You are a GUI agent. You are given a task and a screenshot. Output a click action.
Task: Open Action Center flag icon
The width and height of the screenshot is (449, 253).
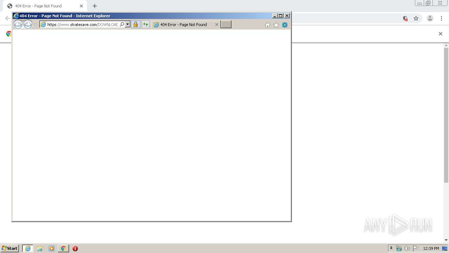click(416, 248)
